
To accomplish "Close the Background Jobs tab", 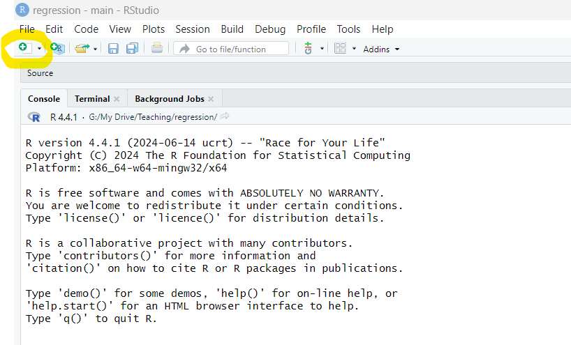I will [x=211, y=99].
